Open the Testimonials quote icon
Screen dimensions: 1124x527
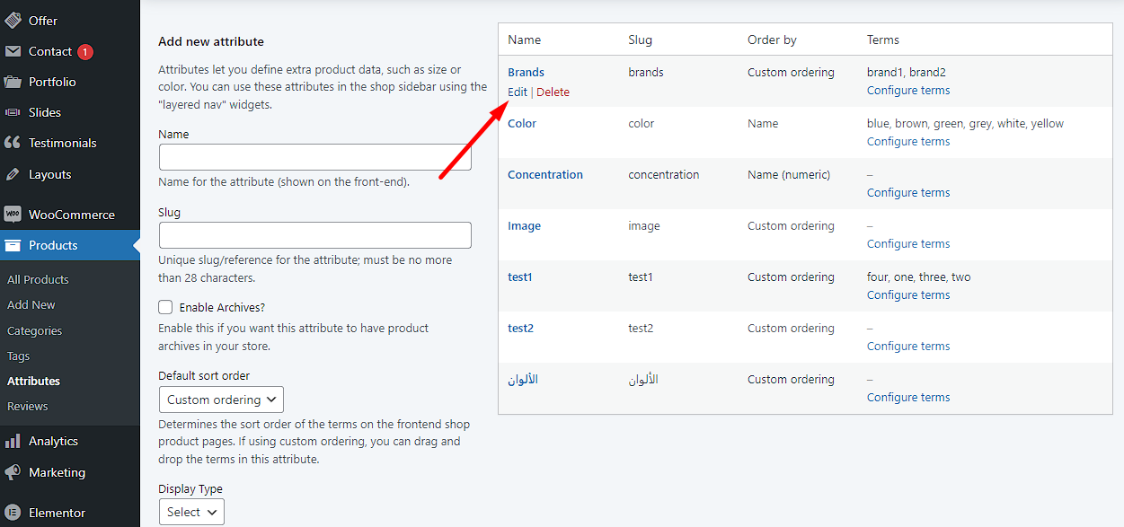pos(13,143)
